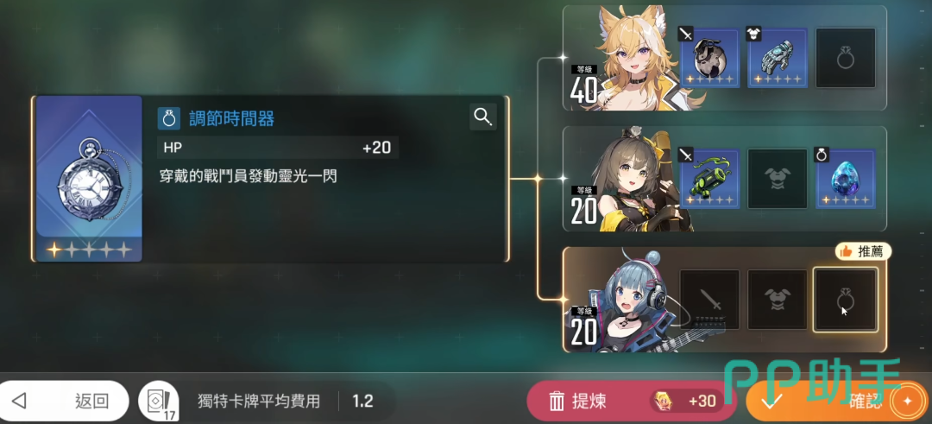Choose the headphone girl's empty sword slot
This screenshot has height=424, width=932.
[709, 300]
